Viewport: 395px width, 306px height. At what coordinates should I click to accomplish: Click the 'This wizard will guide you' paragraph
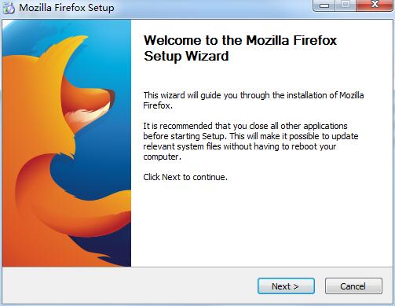(x=254, y=101)
